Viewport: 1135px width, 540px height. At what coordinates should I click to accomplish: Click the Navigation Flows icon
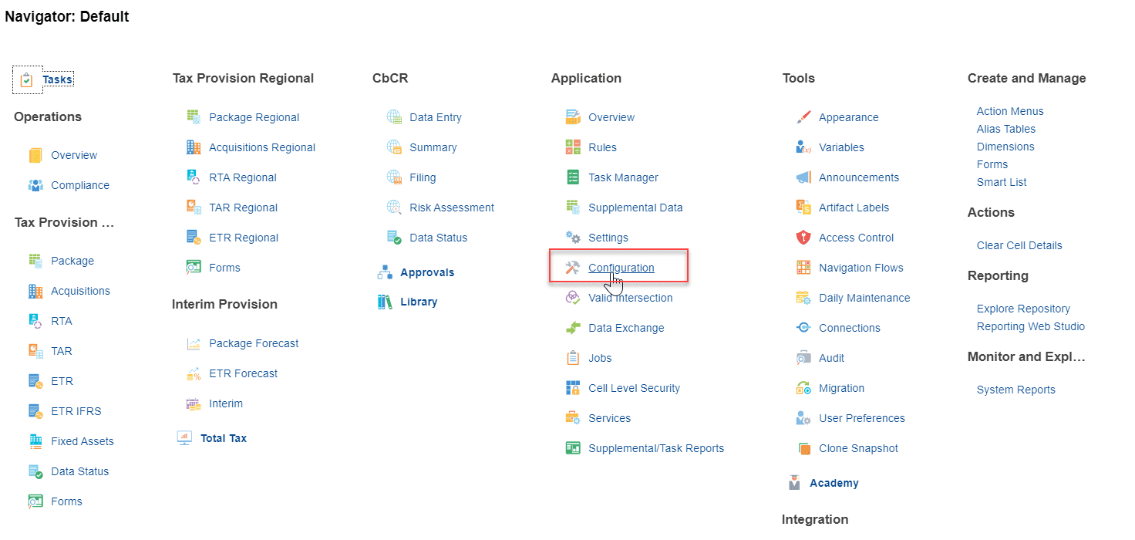click(803, 268)
